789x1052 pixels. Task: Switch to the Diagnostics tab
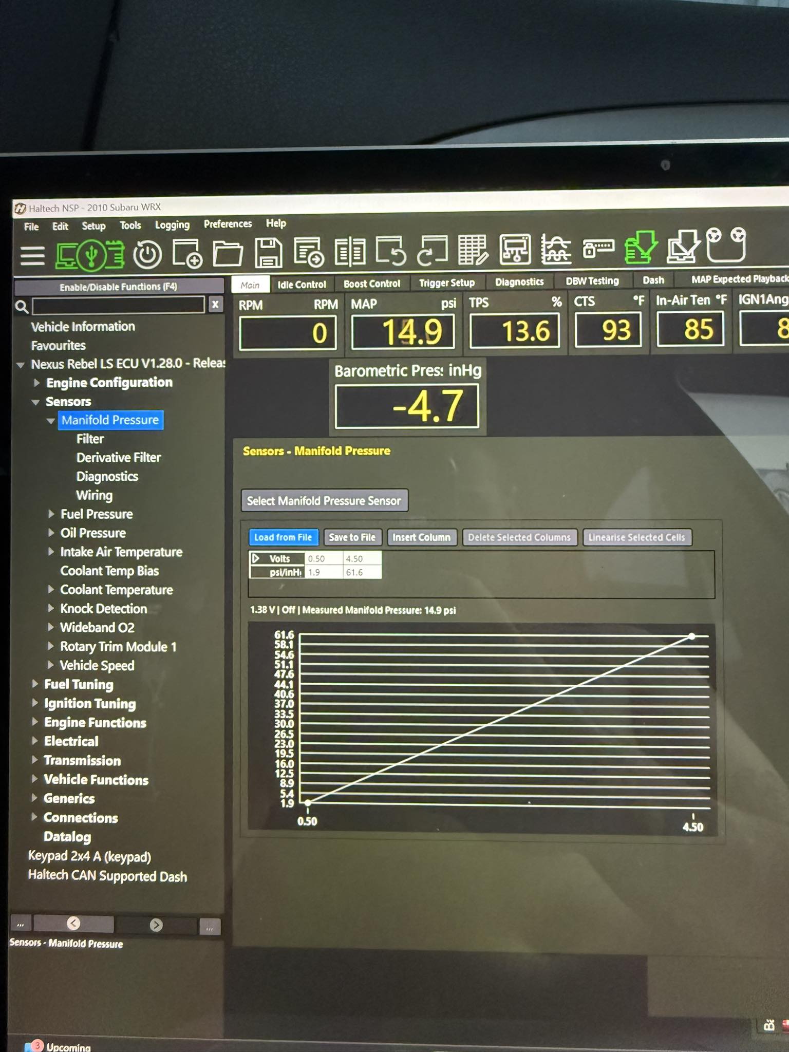click(519, 281)
